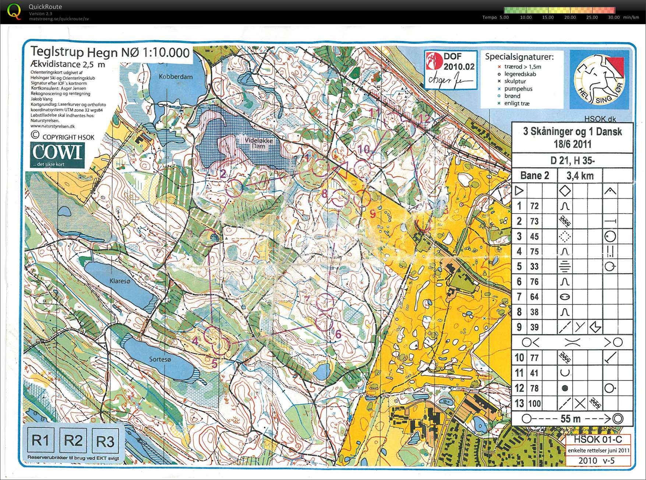Screen dimensions: 646x480
Task: Click the marsh symbol in row 5
Action: click(565, 266)
